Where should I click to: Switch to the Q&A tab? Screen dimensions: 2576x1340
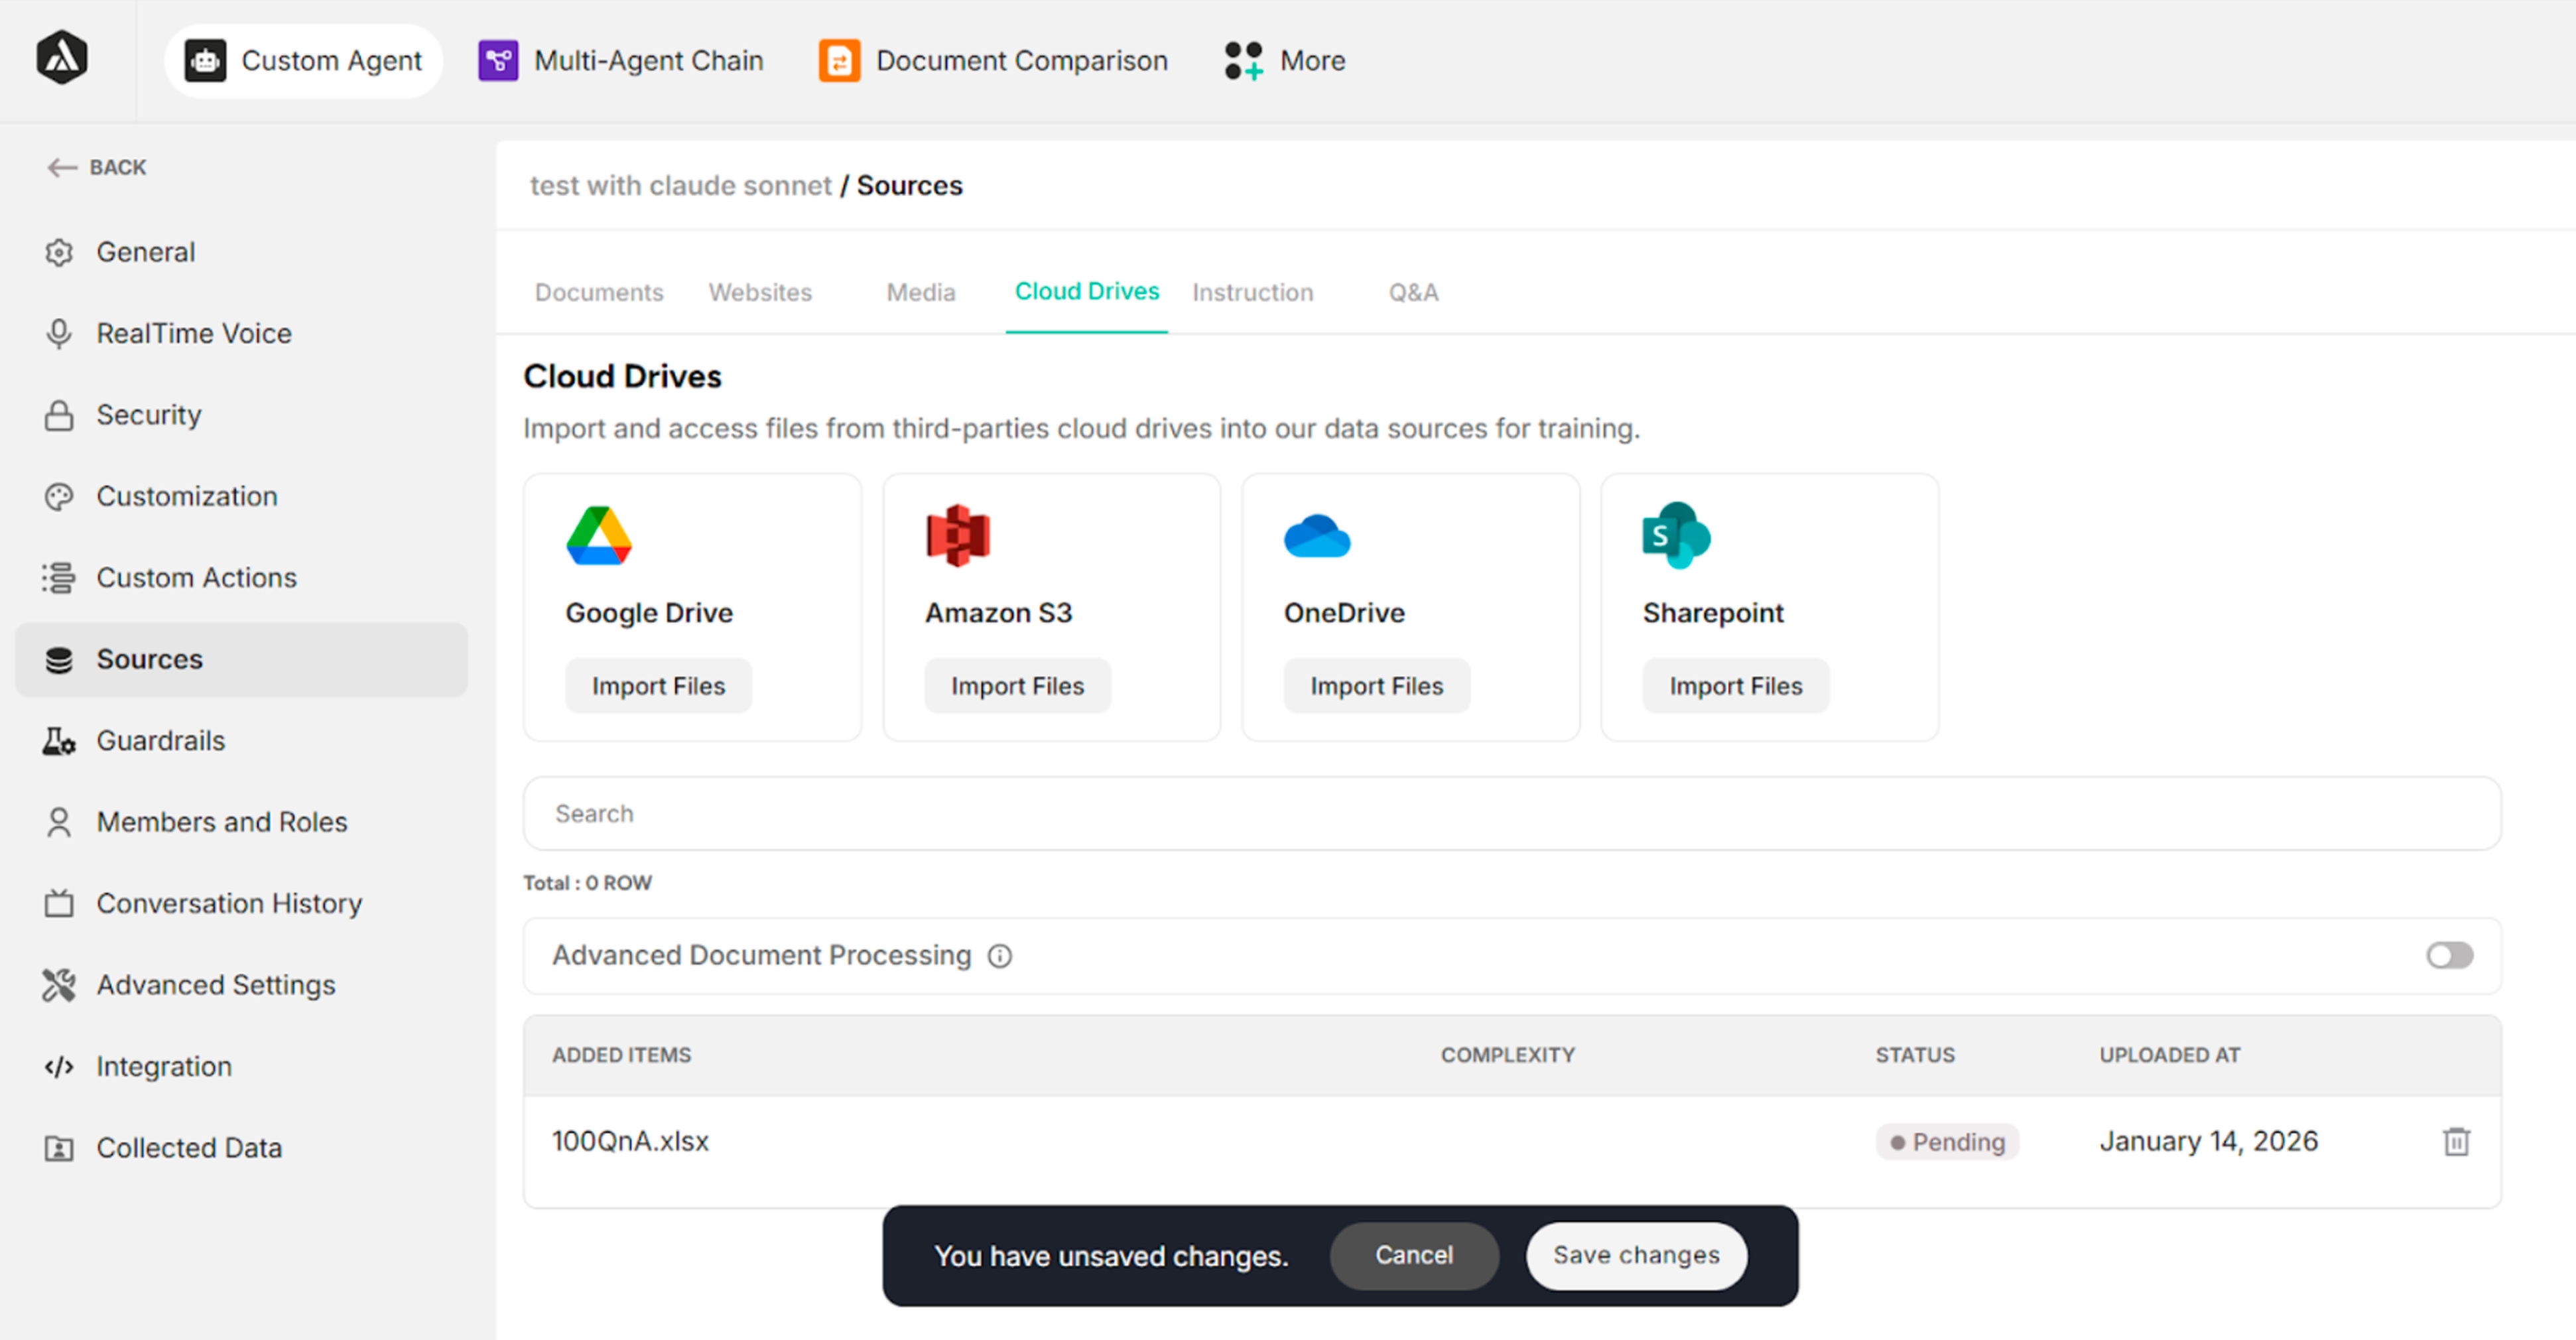coord(1412,292)
